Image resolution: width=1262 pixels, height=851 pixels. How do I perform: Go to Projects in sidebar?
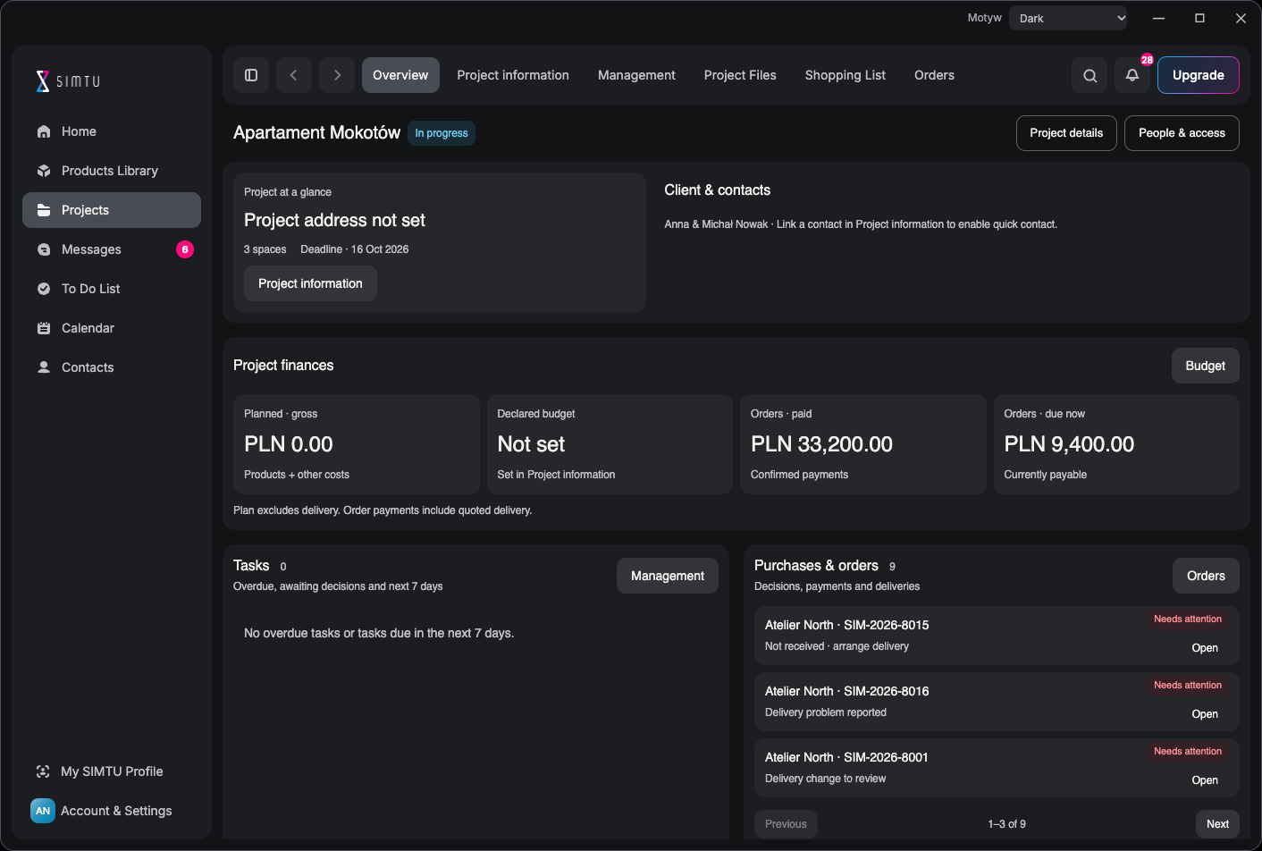[x=112, y=210]
